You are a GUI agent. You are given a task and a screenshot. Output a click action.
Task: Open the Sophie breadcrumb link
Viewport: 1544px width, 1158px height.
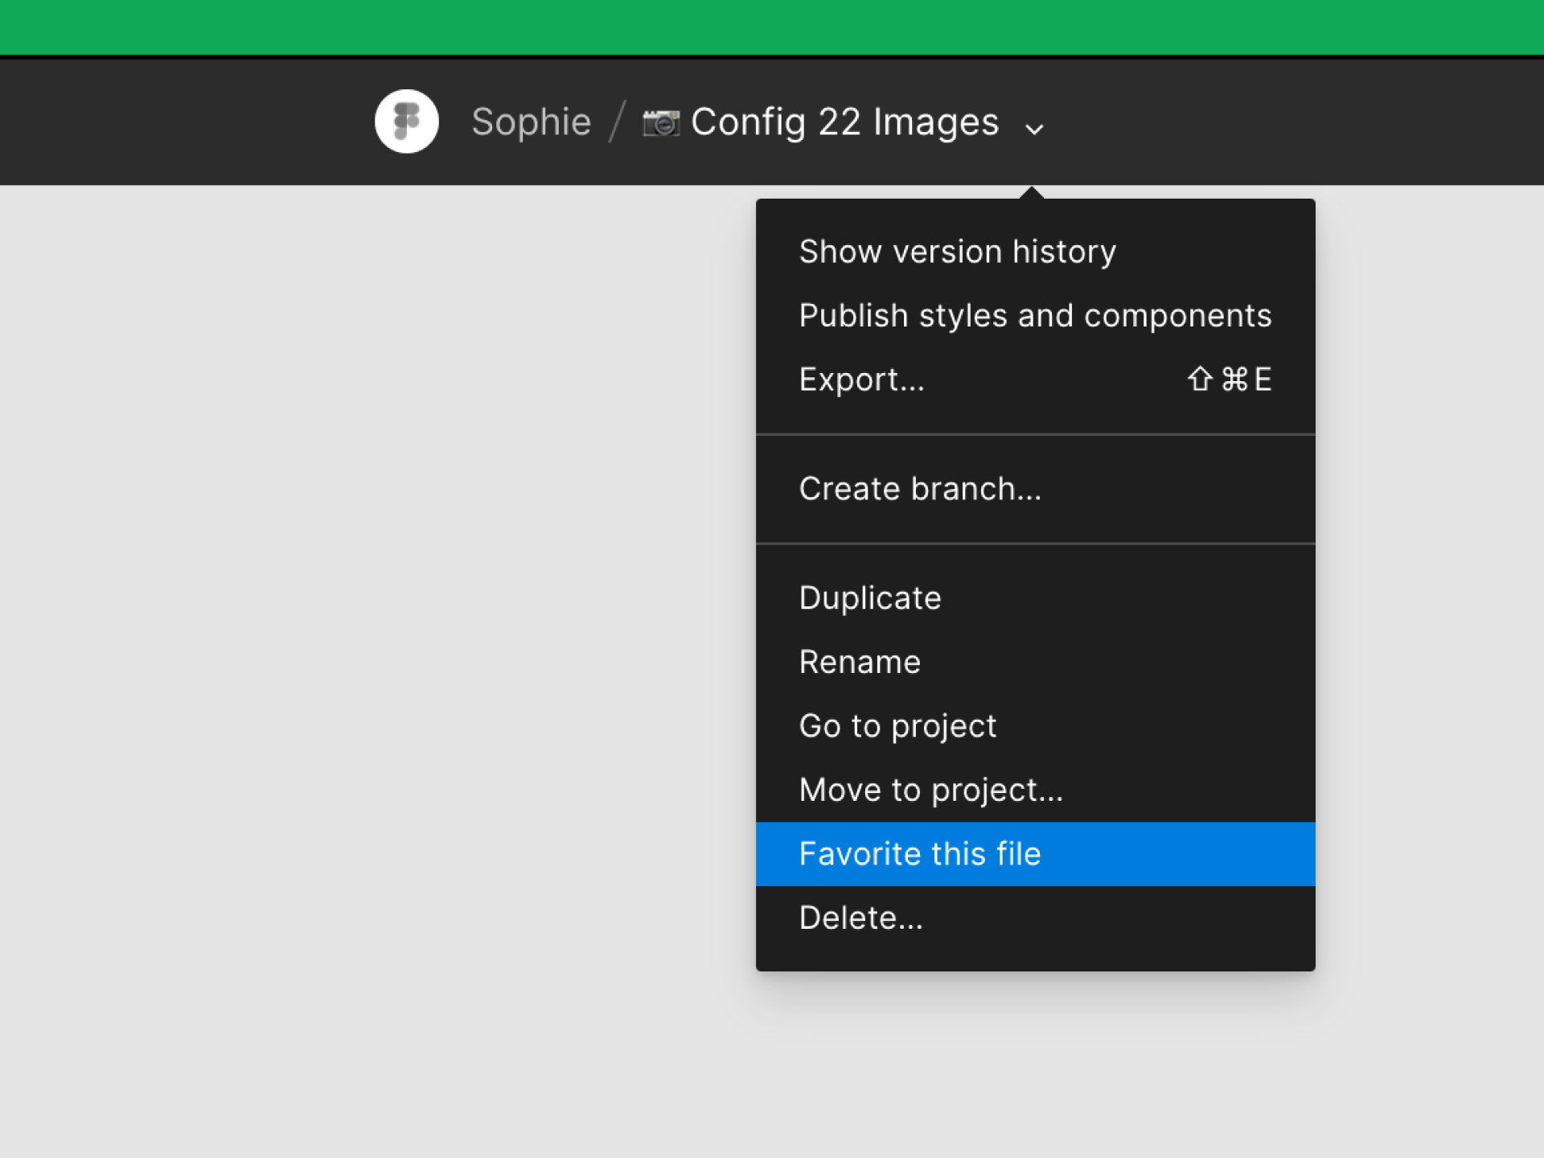click(x=531, y=122)
